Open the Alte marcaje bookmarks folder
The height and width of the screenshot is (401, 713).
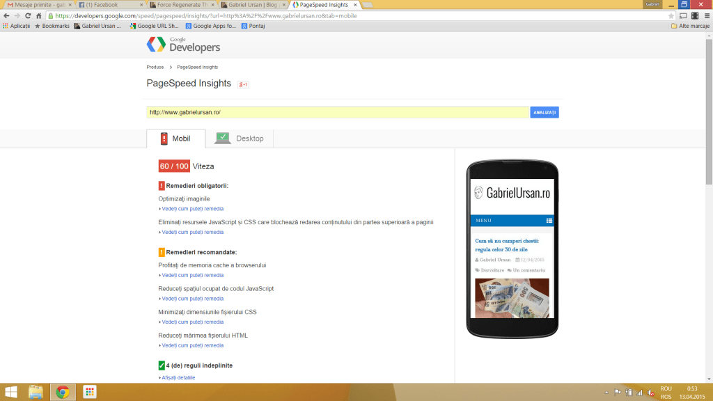point(690,26)
